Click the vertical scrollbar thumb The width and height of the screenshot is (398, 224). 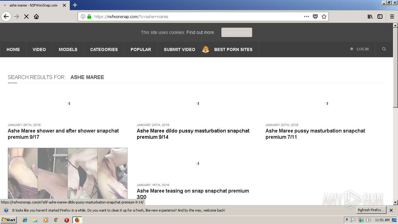(396, 68)
